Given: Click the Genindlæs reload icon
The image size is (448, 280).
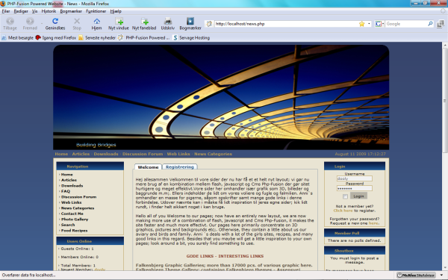Looking at the screenshot, I should tap(55, 21).
